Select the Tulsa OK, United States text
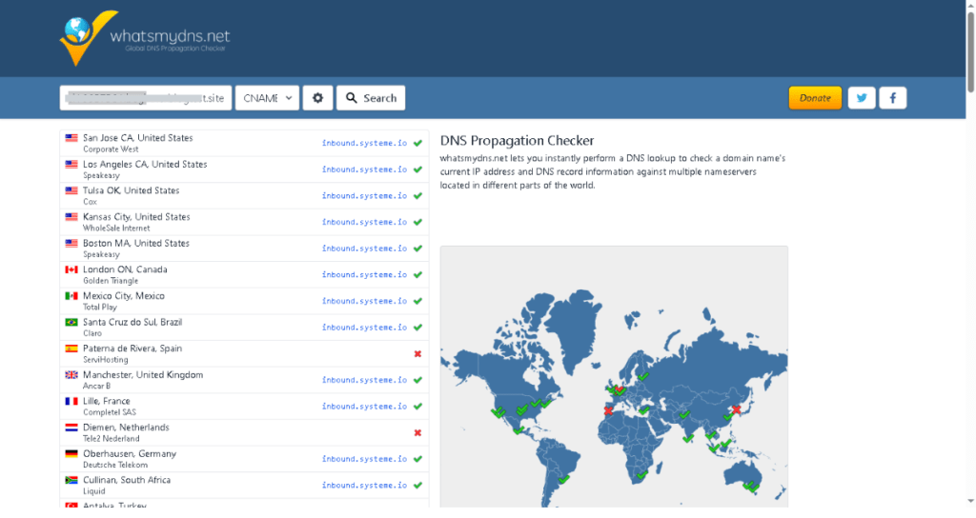The image size is (976, 518). (131, 190)
